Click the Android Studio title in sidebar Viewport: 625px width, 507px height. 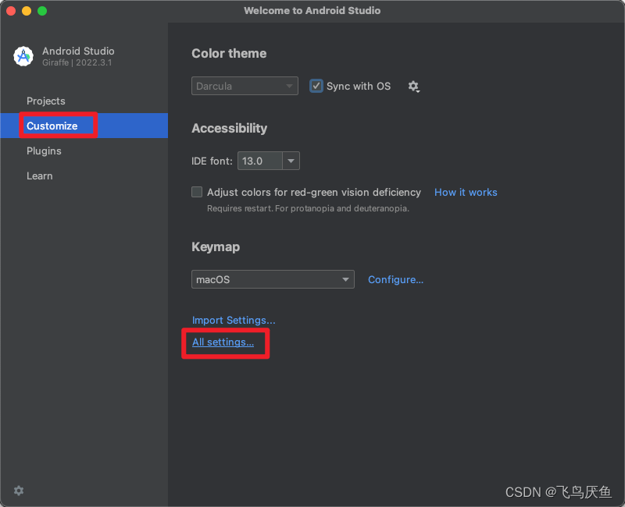pos(79,51)
